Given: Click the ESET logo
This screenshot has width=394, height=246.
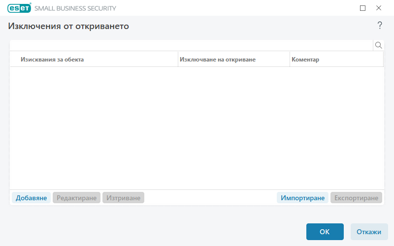Looking at the screenshot, I should tap(19, 8).
